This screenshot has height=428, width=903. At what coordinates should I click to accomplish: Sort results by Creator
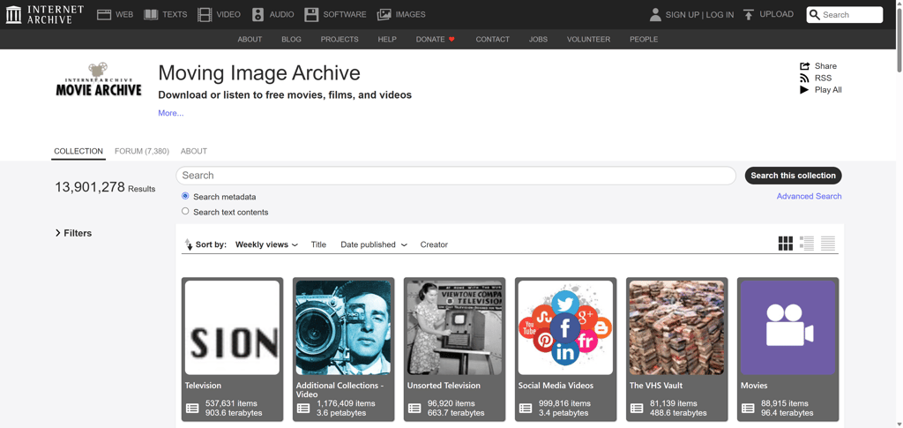point(434,244)
